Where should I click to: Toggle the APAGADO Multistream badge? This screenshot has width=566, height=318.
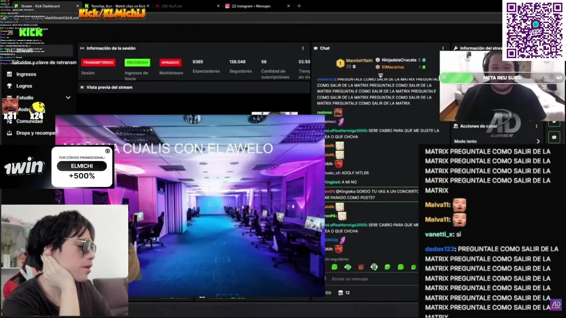(170, 62)
